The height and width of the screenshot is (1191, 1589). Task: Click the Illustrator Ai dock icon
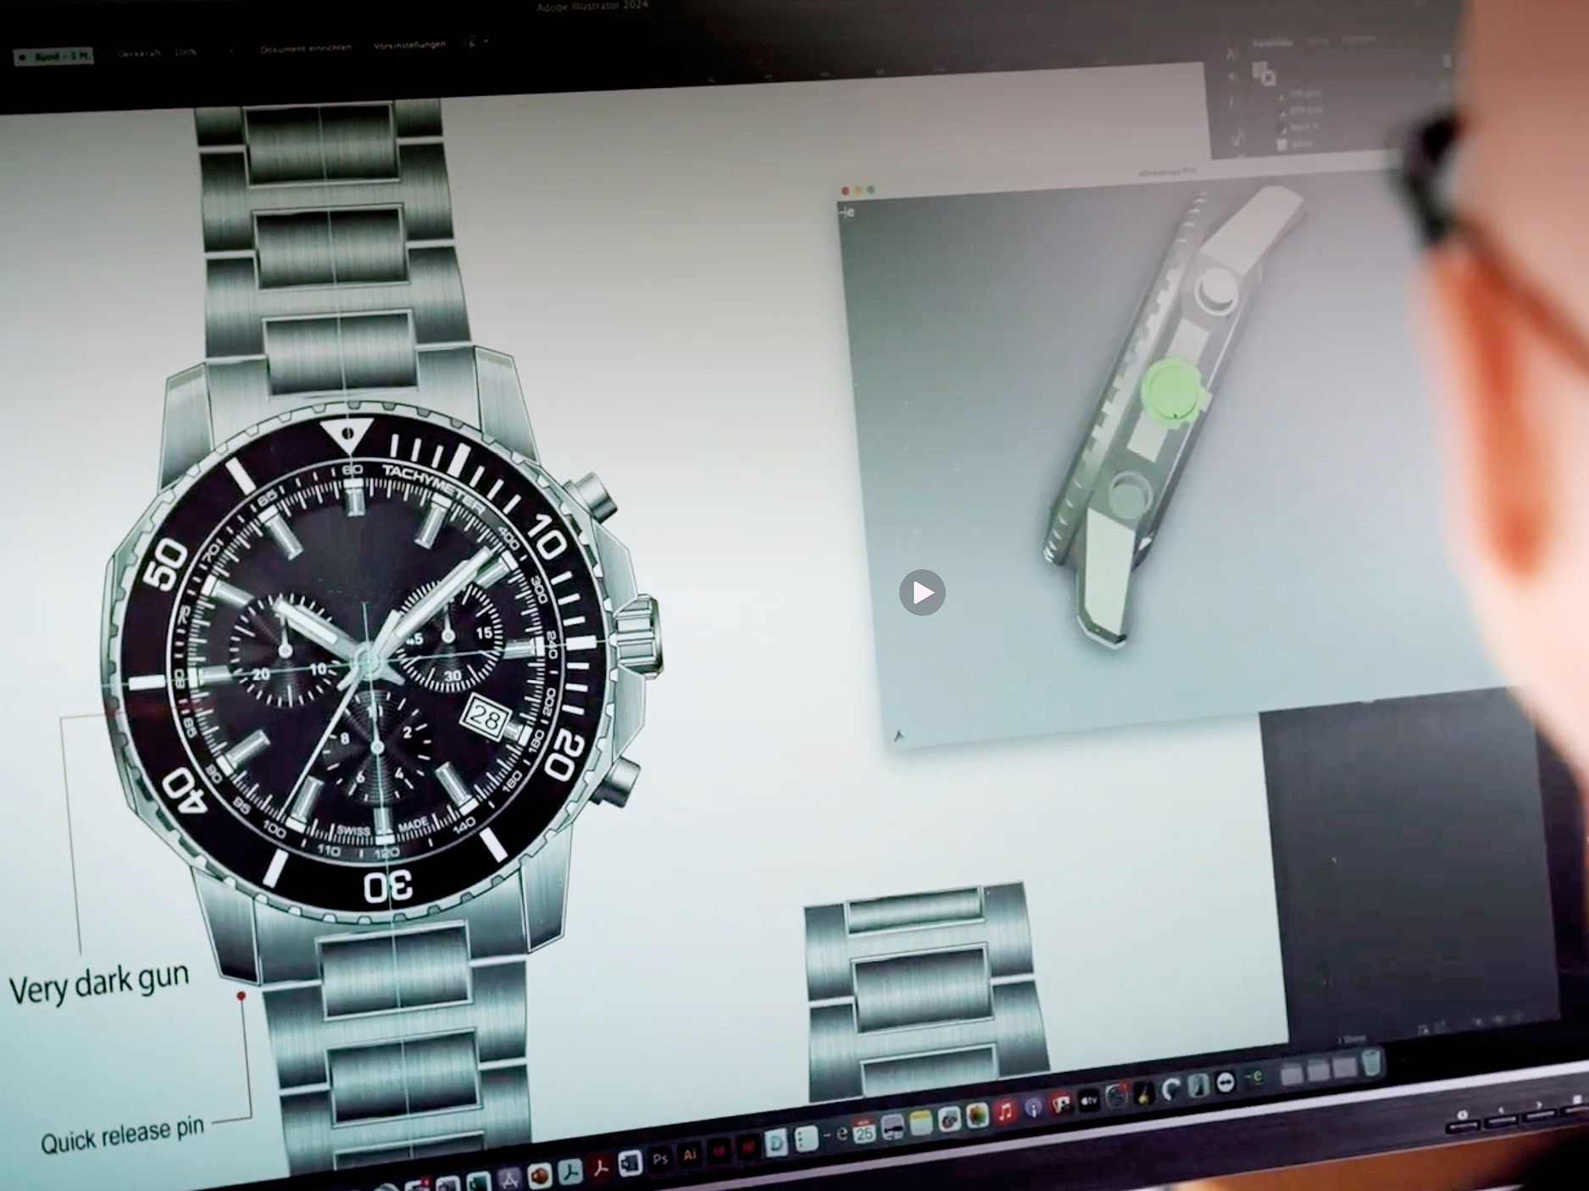(x=689, y=1155)
